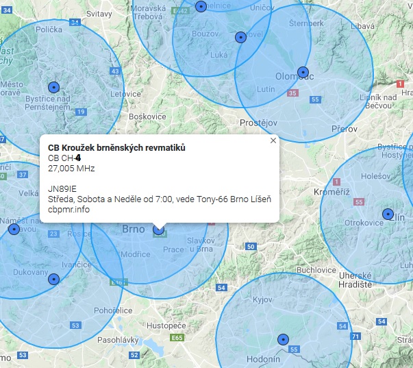The width and height of the screenshot is (413, 368).
Task: Click the Kyjov town label
Action: (x=262, y=299)
